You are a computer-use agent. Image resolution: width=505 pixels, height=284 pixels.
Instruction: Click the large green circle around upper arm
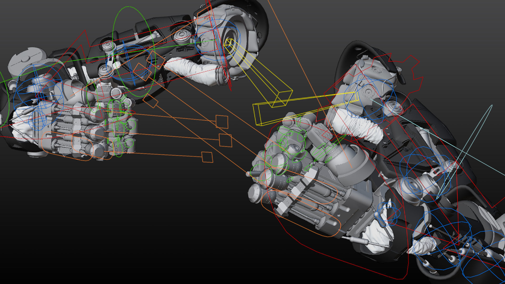tap(133, 52)
